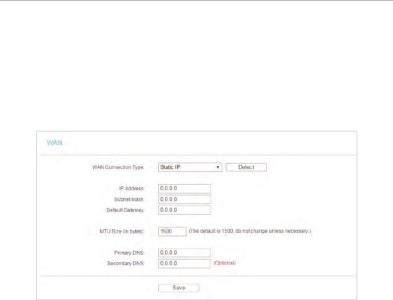
Task: Open the WAN Connection Type dropdown
Action: click(190, 167)
